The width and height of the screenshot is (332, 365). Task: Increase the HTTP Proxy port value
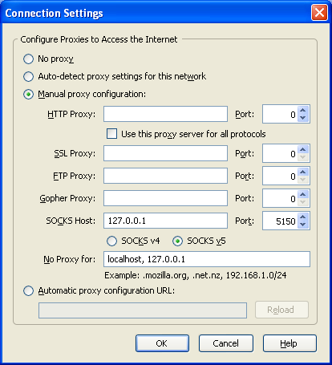point(302,110)
